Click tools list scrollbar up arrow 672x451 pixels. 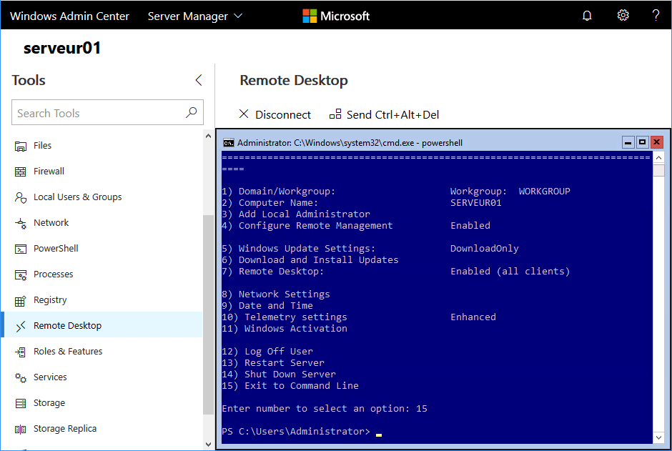(x=208, y=137)
